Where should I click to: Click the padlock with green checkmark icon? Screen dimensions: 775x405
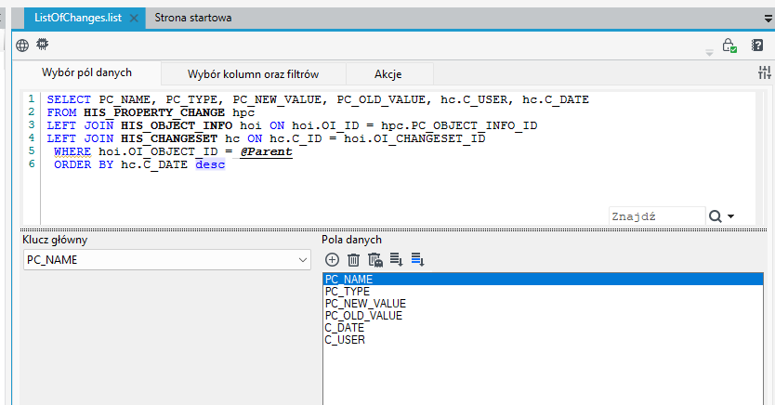point(729,46)
